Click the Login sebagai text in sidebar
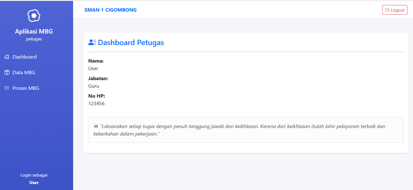The image size is (413, 190). 34,175
